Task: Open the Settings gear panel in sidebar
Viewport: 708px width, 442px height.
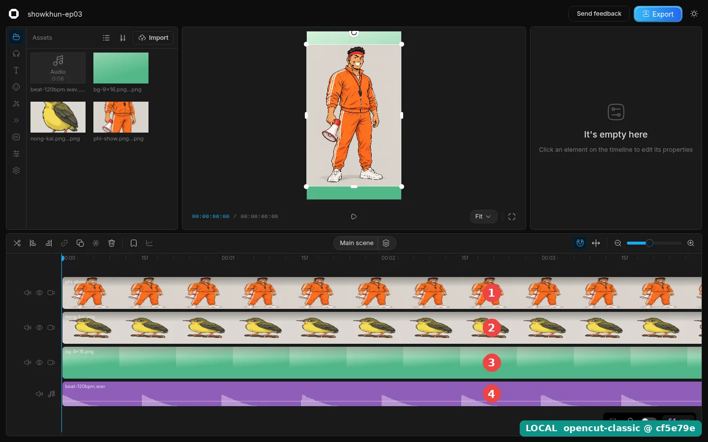Action: click(16, 170)
